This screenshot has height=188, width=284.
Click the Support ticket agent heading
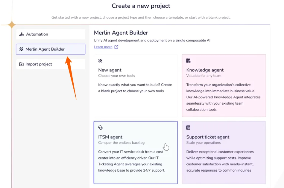(x=208, y=137)
